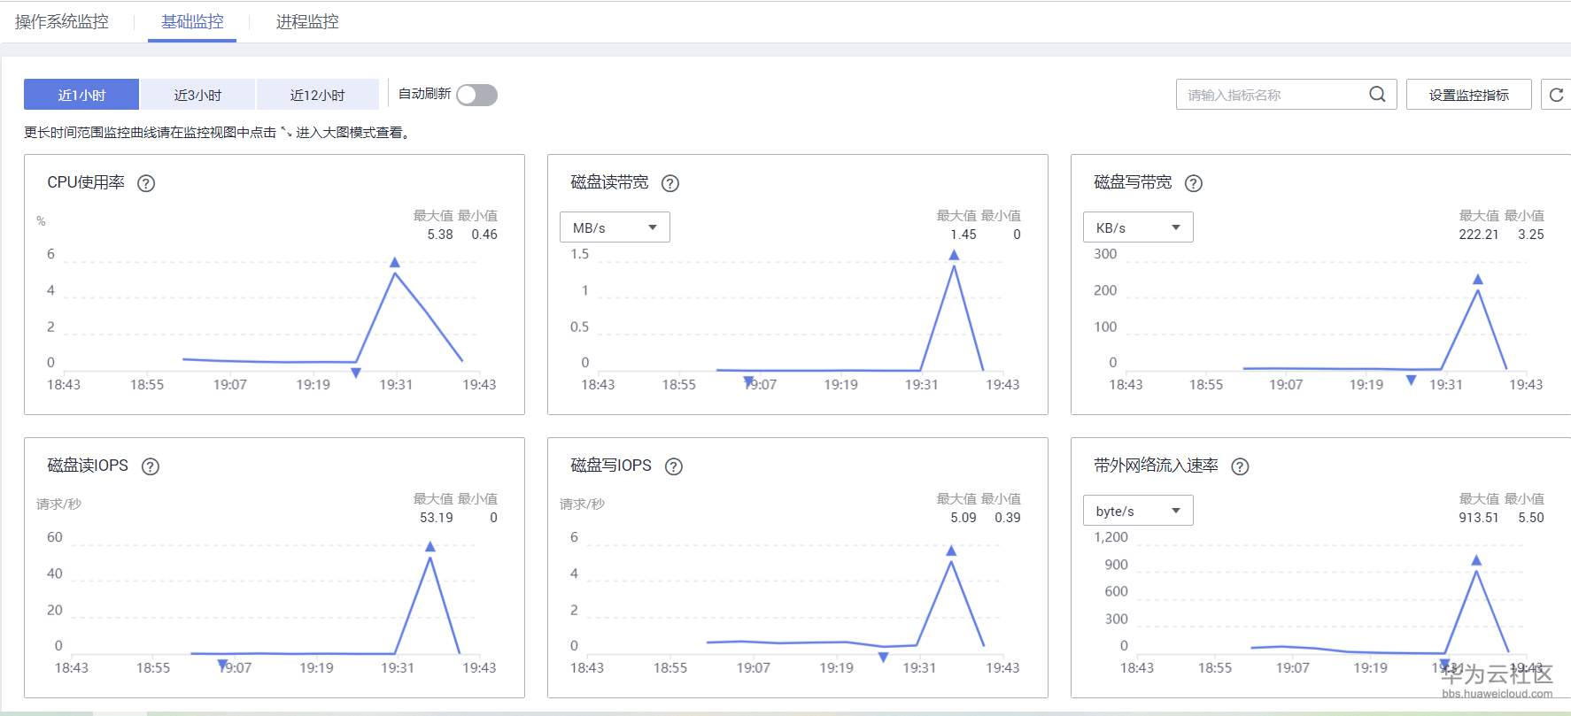1571x716 pixels.
Task: Open the MB/s unit dropdown
Action: (615, 227)
